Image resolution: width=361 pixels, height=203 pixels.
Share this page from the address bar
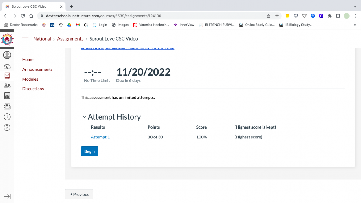268,16
